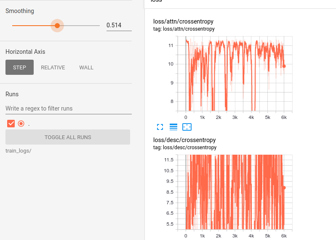
Task: Click TOGGLE ALL RUNS button
Action: point(68,137)
